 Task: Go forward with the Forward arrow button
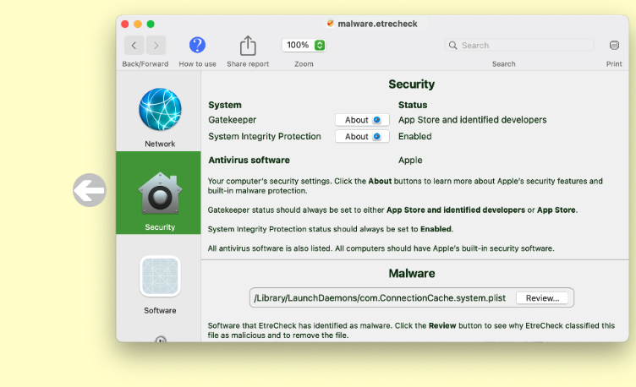point(156,46)
